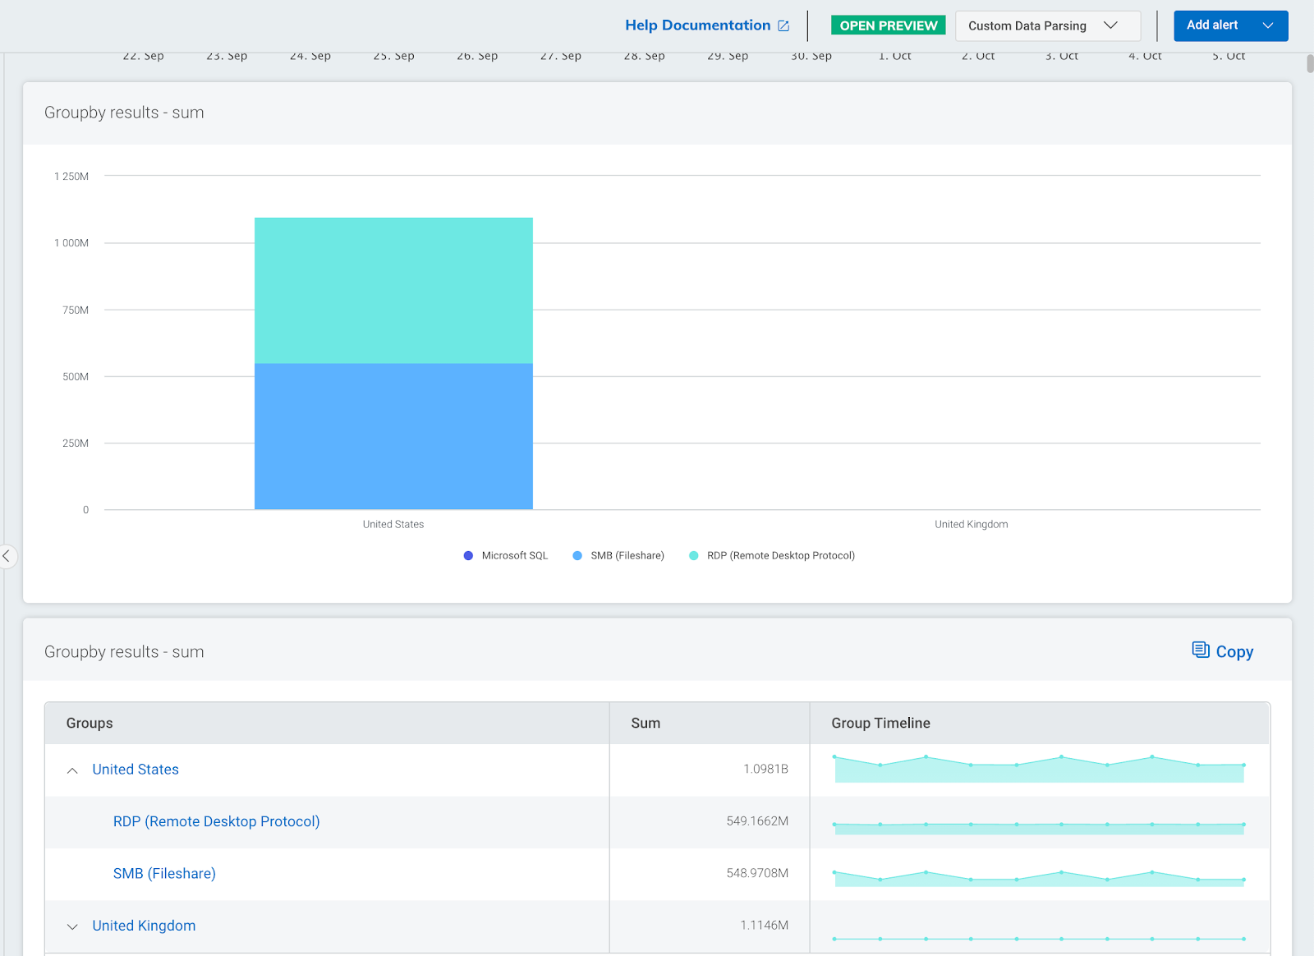Click the blue SMB bar segment
The image size is (1314, 956).
tap(393, 436)
